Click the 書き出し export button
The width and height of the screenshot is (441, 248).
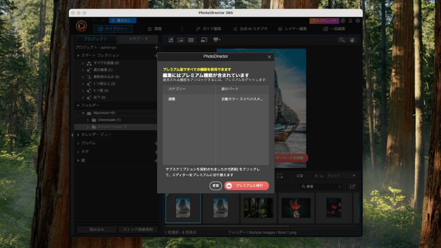tap(122, 20)
